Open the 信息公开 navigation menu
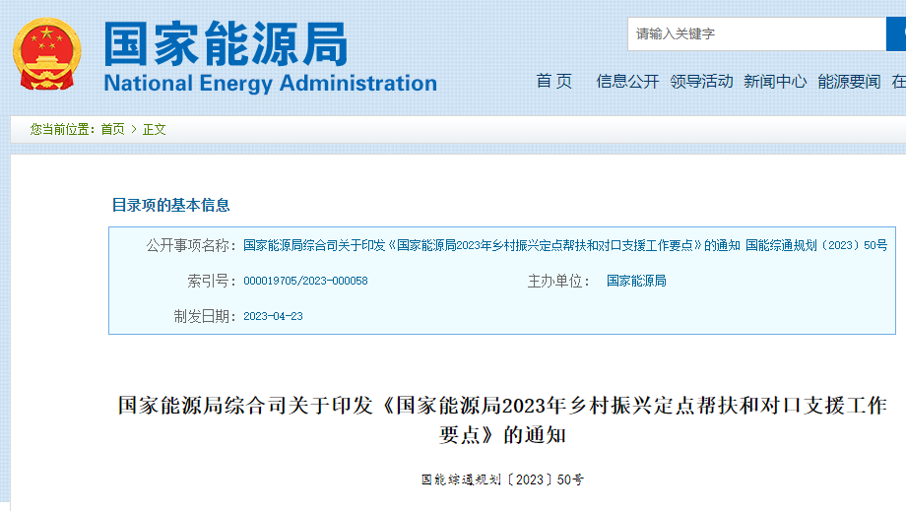This screenshot has height=511, width=906. [627, 82]
